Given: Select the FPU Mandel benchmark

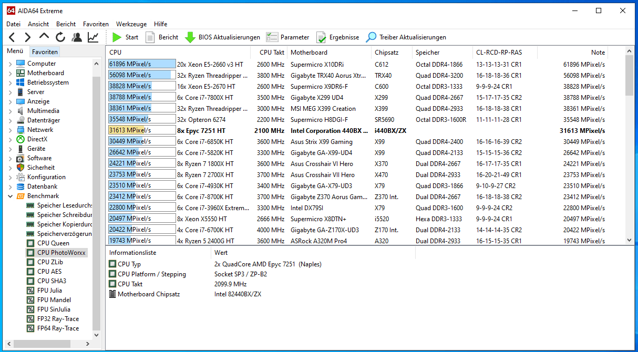Looking at the screenshot, I should 54,300.
